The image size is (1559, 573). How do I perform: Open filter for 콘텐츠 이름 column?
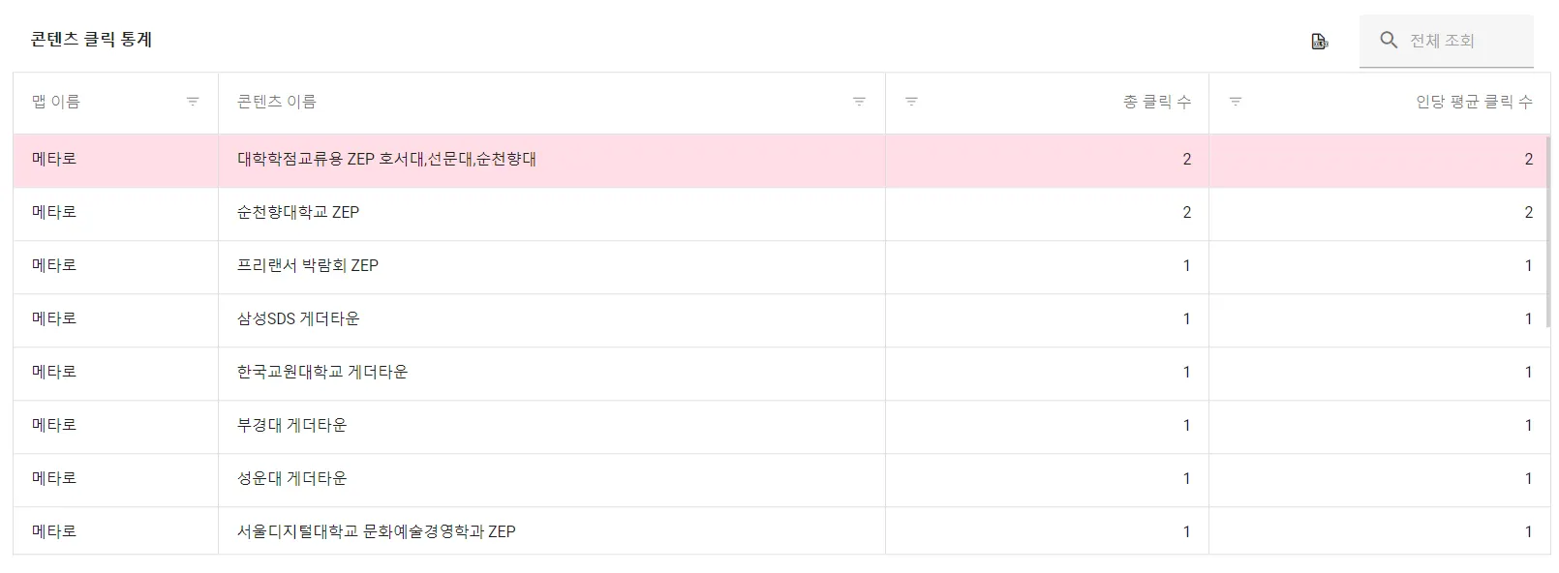tap(859, 102)
